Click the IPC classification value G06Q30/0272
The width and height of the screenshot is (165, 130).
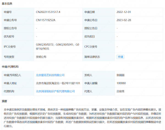[x=45, y=45]
